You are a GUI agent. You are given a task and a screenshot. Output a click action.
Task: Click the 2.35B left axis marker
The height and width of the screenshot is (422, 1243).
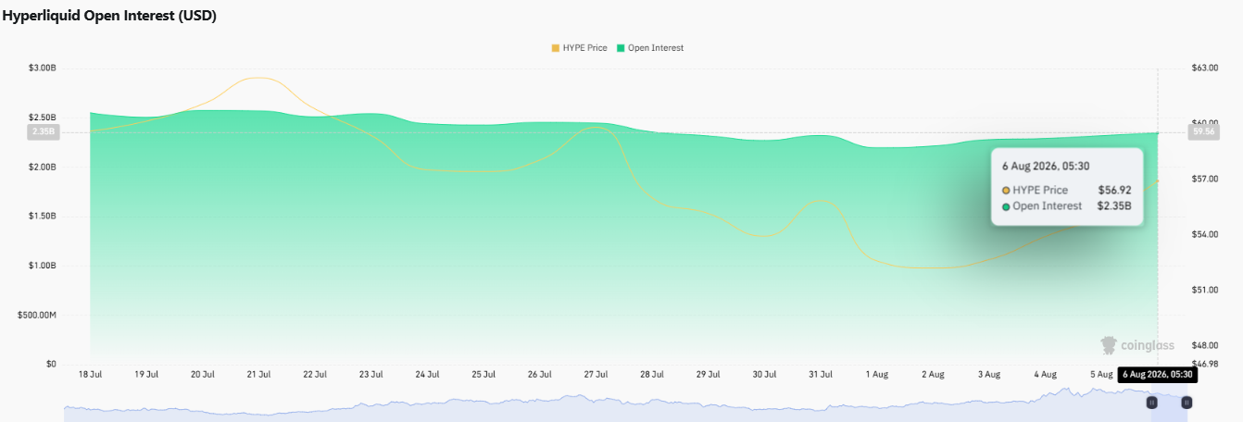tap(44, 132)
